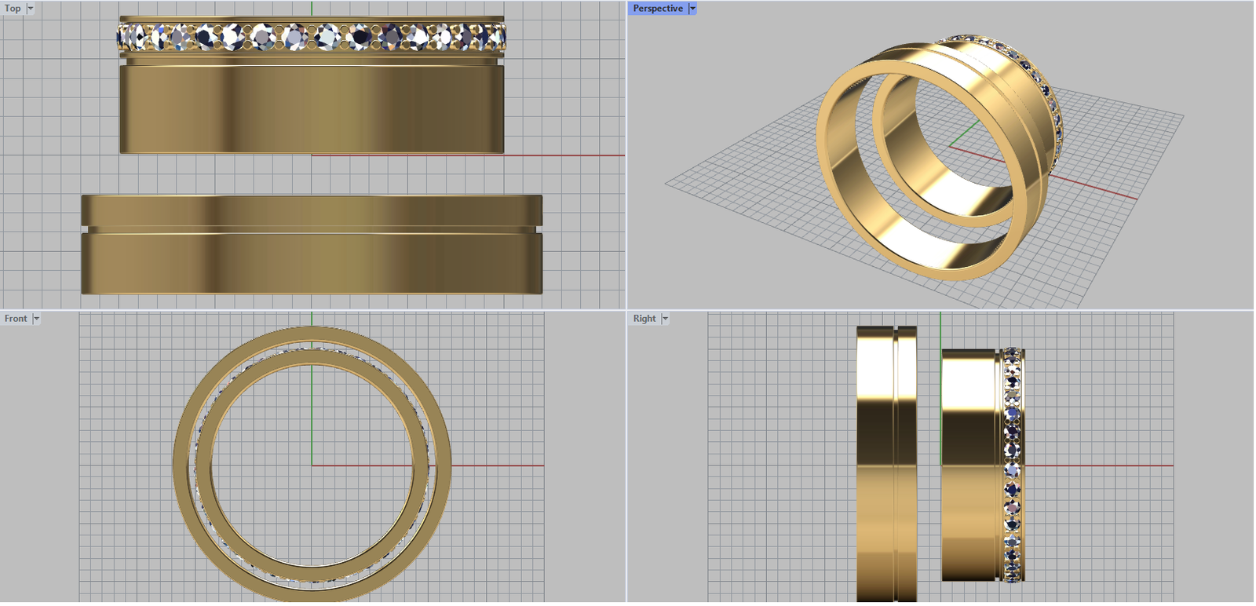Screen dimensions: 1256x606
Task: Open the Right viewport dropdown arrow
Action: point(665,319)
